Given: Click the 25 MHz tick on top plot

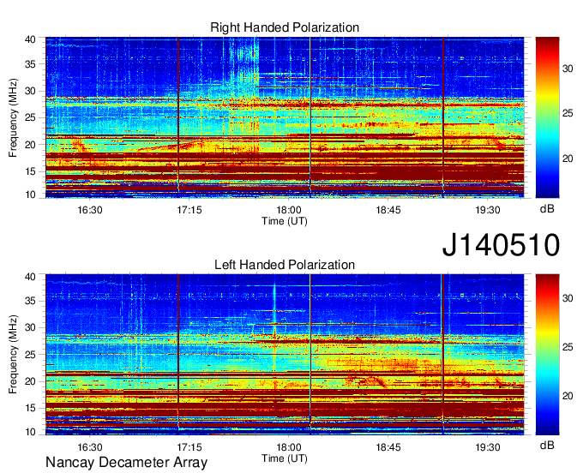Looking at the screenshot, I should coord(31,117).
